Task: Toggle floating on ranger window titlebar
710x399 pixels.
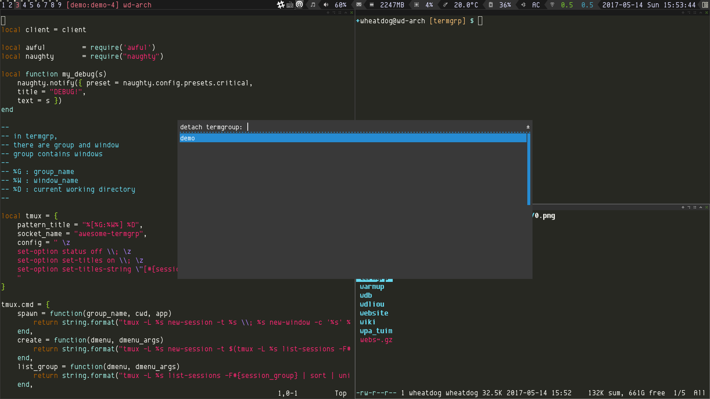Action: click(683, 207)
